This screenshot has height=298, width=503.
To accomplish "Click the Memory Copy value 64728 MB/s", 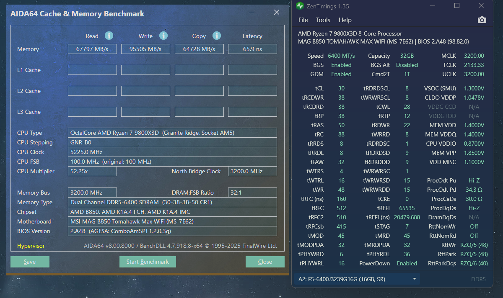I will click(199, 49).
